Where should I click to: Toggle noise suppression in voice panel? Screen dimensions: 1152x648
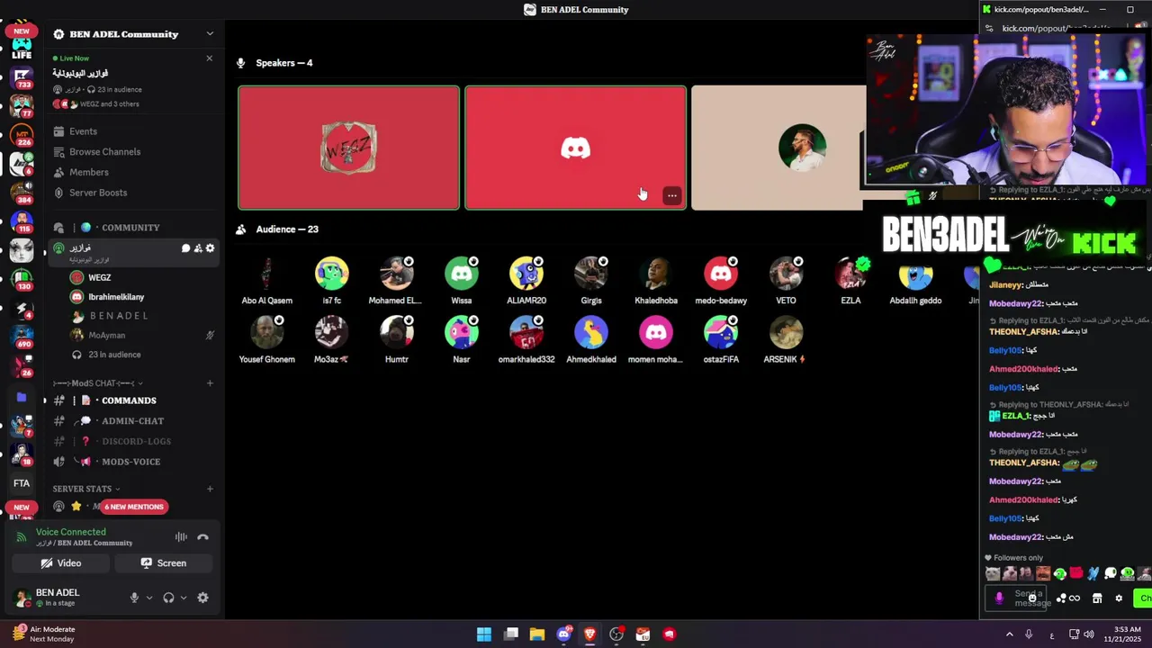pos(181,537)
